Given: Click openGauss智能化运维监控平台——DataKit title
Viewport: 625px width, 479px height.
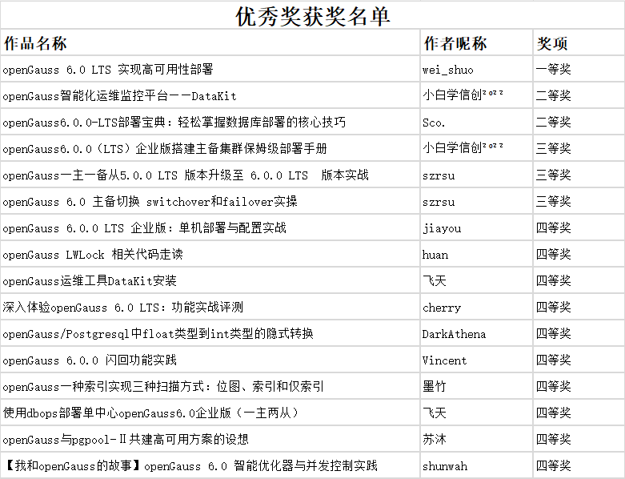Looking at the screenshot, I should point(119,96).
